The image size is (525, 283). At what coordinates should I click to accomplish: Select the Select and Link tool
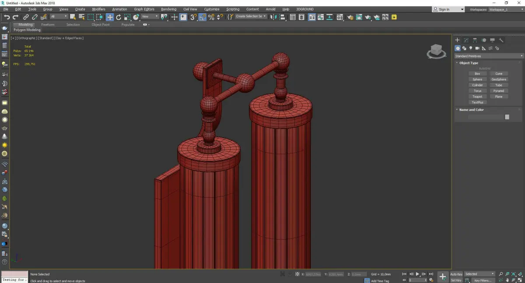(26, 17)
